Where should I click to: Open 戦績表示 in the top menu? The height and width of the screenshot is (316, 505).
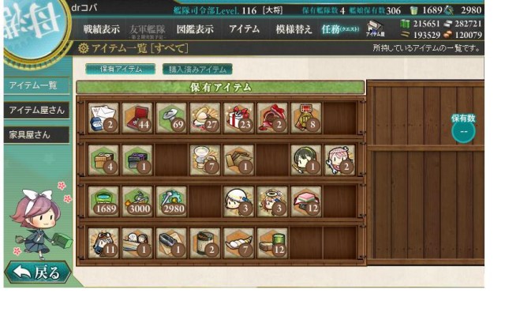(x=102, y=29)
